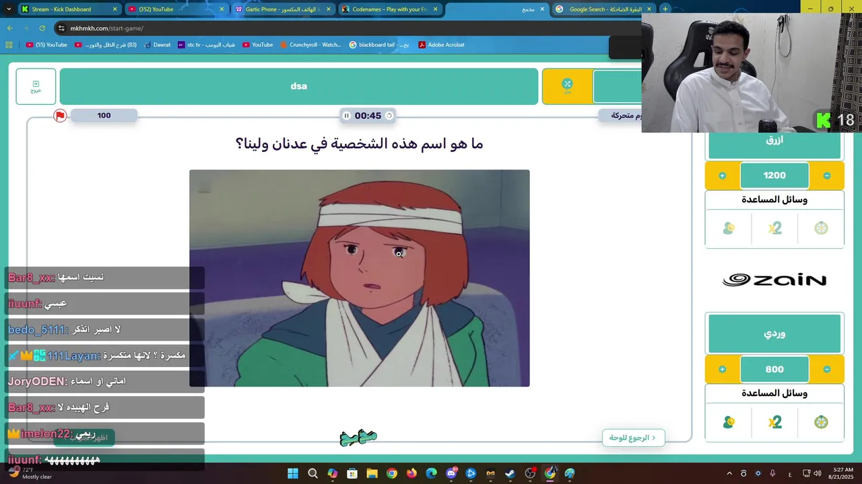The height and width of the screenshot is (484, 862).
Task: Open the anime character question image
Action: 360,278
